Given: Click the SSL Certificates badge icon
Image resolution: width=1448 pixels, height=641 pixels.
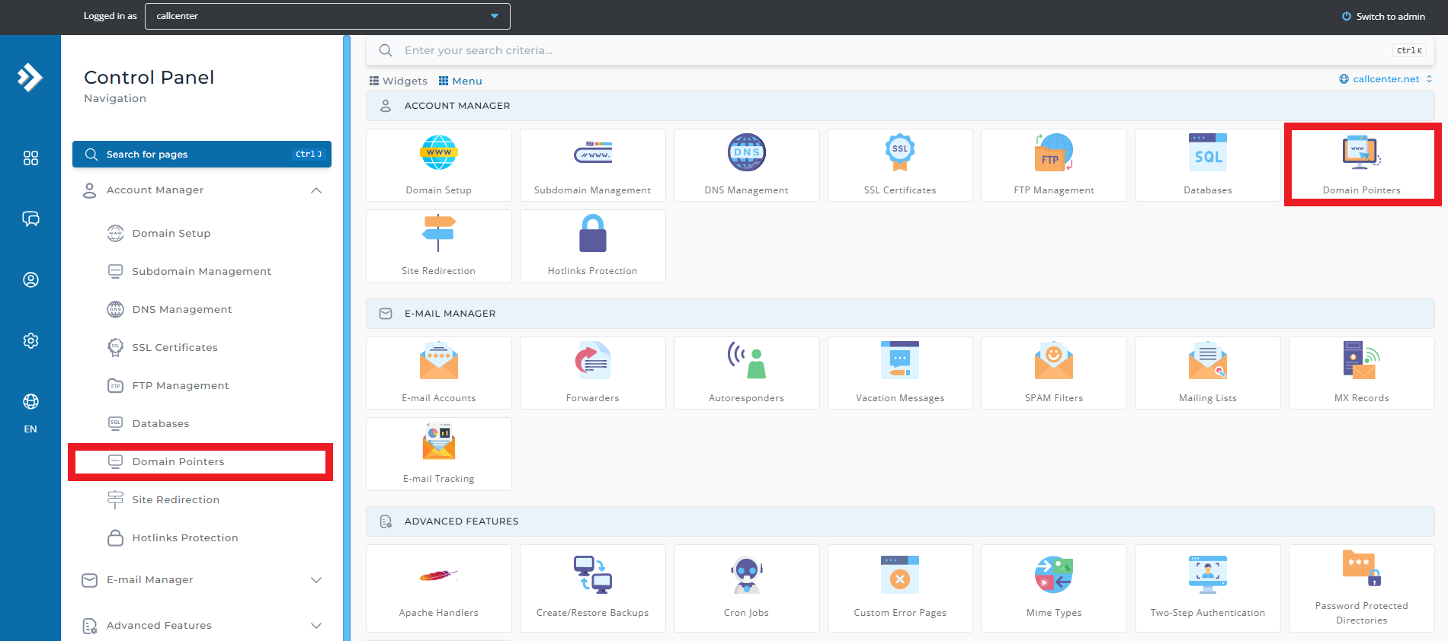Looking at the screenshot, I should click(899, 153).
